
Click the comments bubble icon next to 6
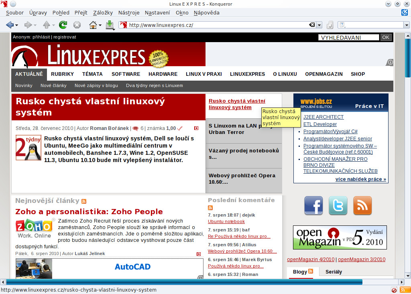[x=136, y=128]
